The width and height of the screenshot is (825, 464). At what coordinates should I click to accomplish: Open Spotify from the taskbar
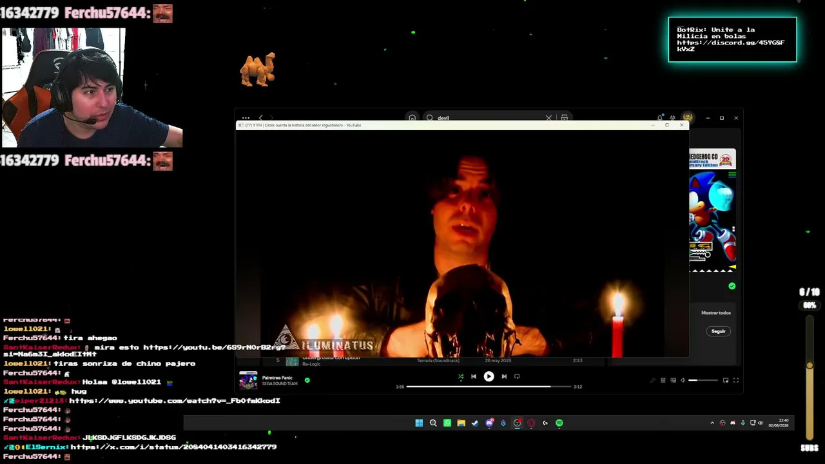click(559, 423)
